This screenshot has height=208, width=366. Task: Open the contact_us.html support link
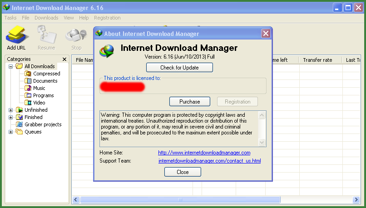pos(210,161)
